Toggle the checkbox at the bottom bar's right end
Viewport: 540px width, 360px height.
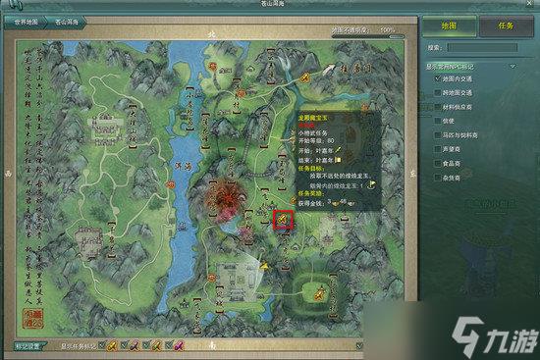coord(359,345)
